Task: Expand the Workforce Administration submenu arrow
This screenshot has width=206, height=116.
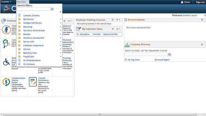Action: (61, 30)
